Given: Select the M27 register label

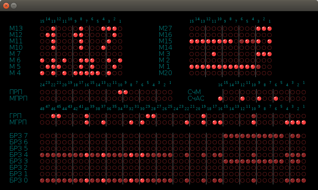Looking at the screenshot, I should pyautogui.click(x=165, y=28).
